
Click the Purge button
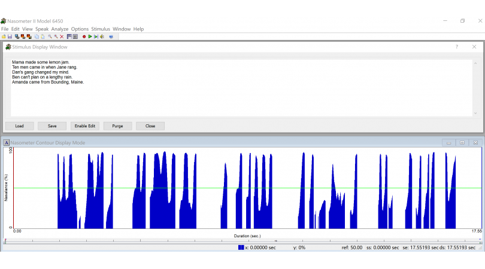117,126
